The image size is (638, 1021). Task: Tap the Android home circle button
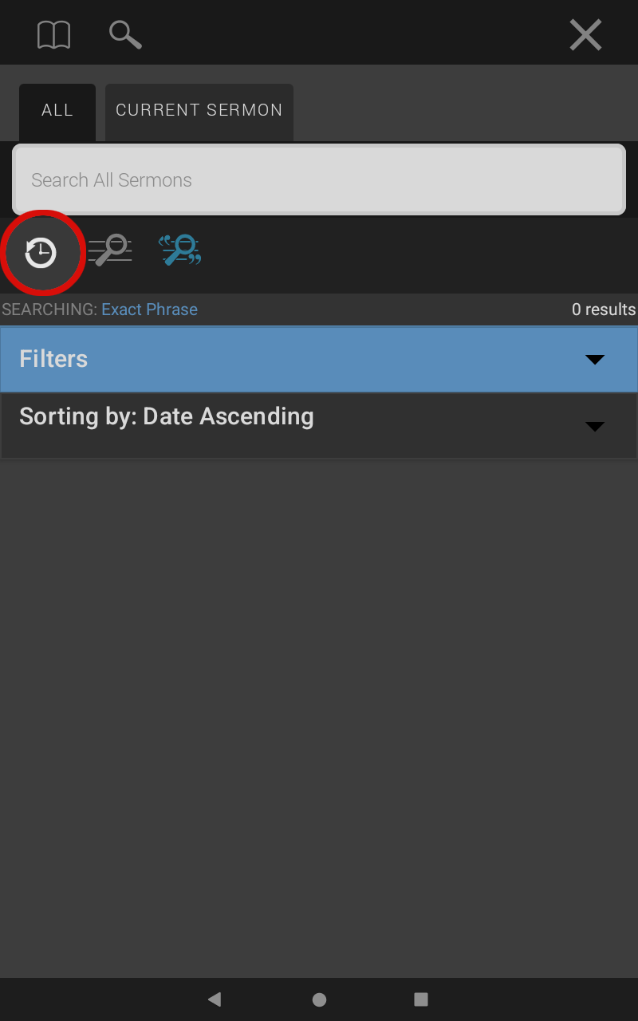pos(319,999)
